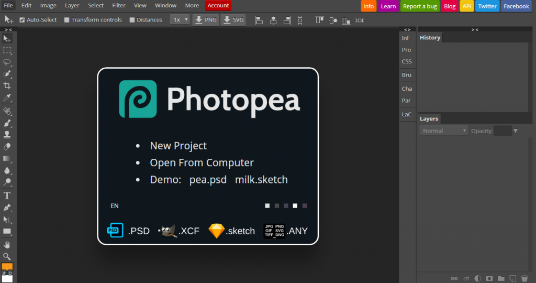This screenshot has height=283, width=536.
Task: Select the Rectangle shape tool
Action: [7, 231]
